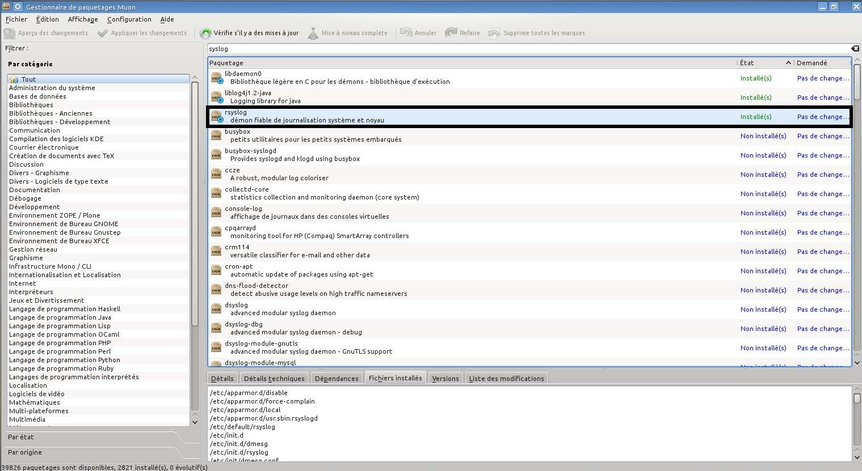Select the Internet category
Image resolution: width=862 pixels, height=471 pixels.
coord(23,283)
